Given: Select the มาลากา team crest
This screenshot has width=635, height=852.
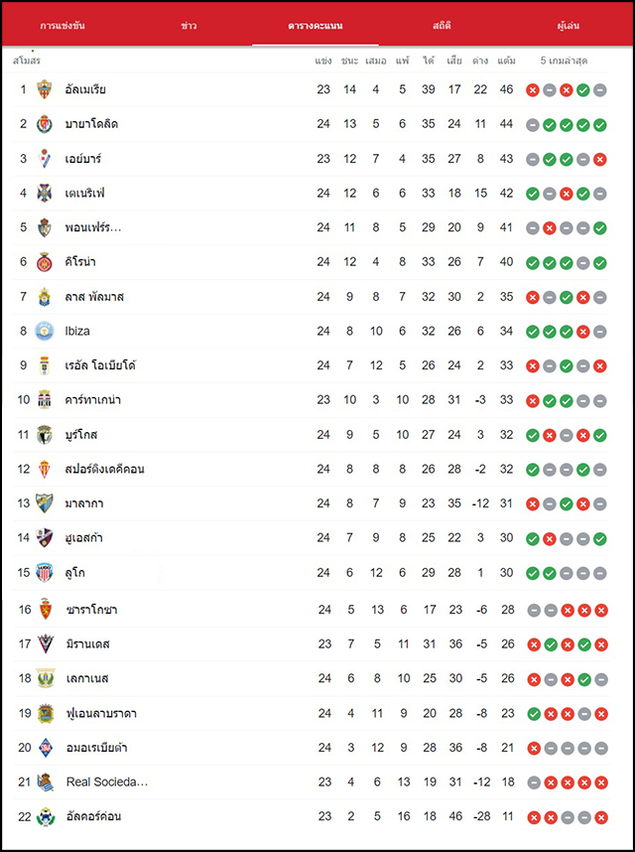Looking at the screenshot, I should point(45,503).
